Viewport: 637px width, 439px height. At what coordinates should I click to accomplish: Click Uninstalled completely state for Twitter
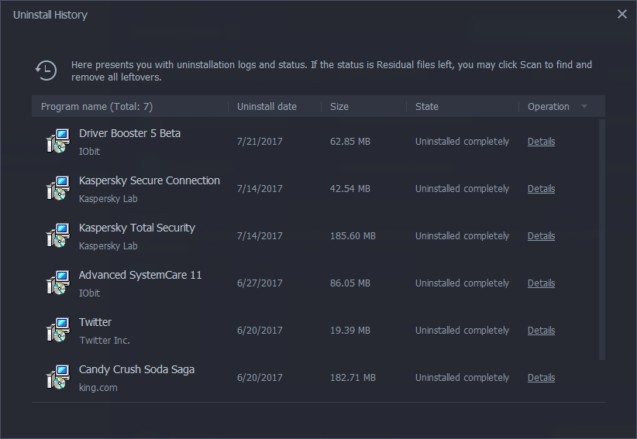pos(462,331)
